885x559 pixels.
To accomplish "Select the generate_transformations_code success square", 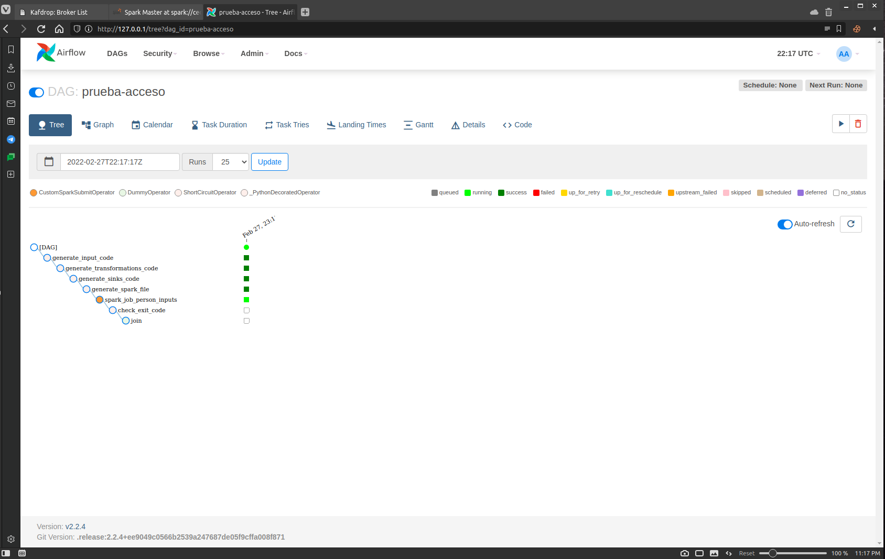I will 246,268.
